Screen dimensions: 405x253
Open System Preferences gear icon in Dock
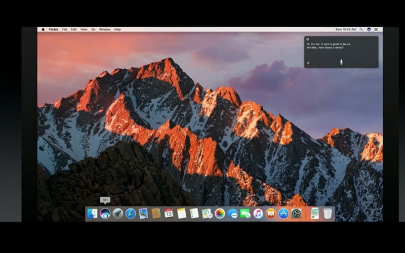coord(296,214)
